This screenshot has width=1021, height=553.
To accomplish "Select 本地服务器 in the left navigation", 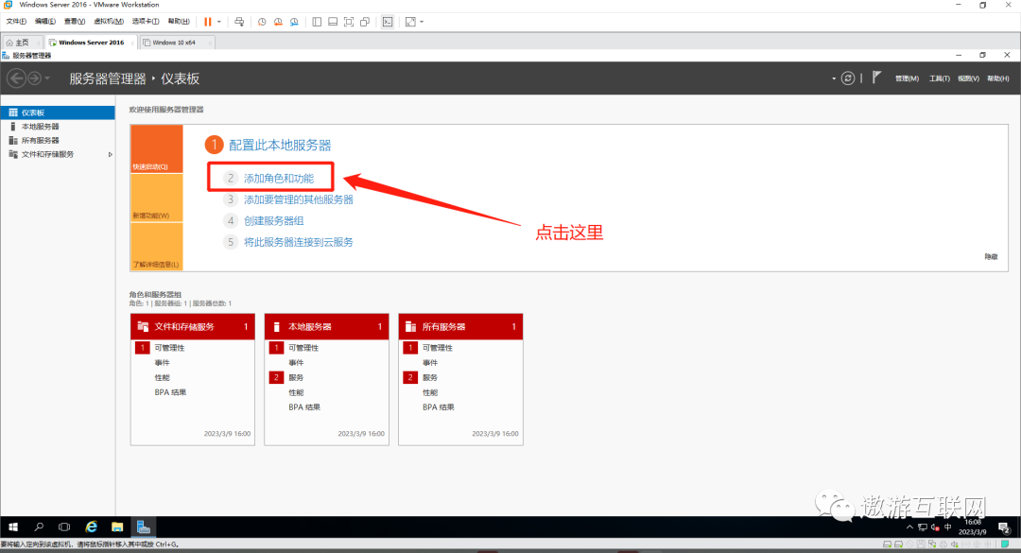I will pyautogui.click(x=58, y=127).
